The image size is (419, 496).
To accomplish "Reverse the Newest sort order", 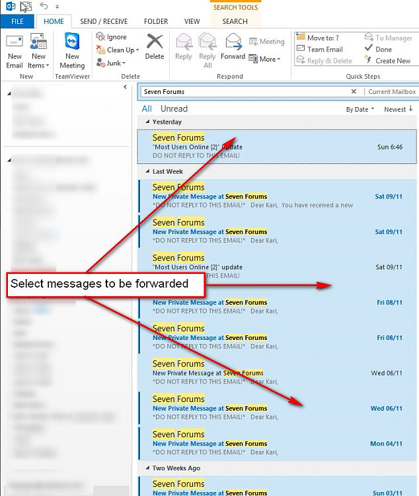I will [x=399, y=109].
